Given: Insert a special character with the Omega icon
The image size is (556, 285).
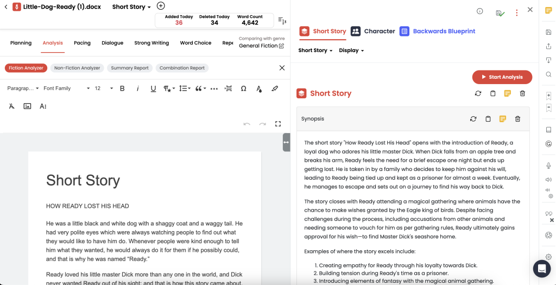Looking at the screenshot, I should click(x=243, y=88).
